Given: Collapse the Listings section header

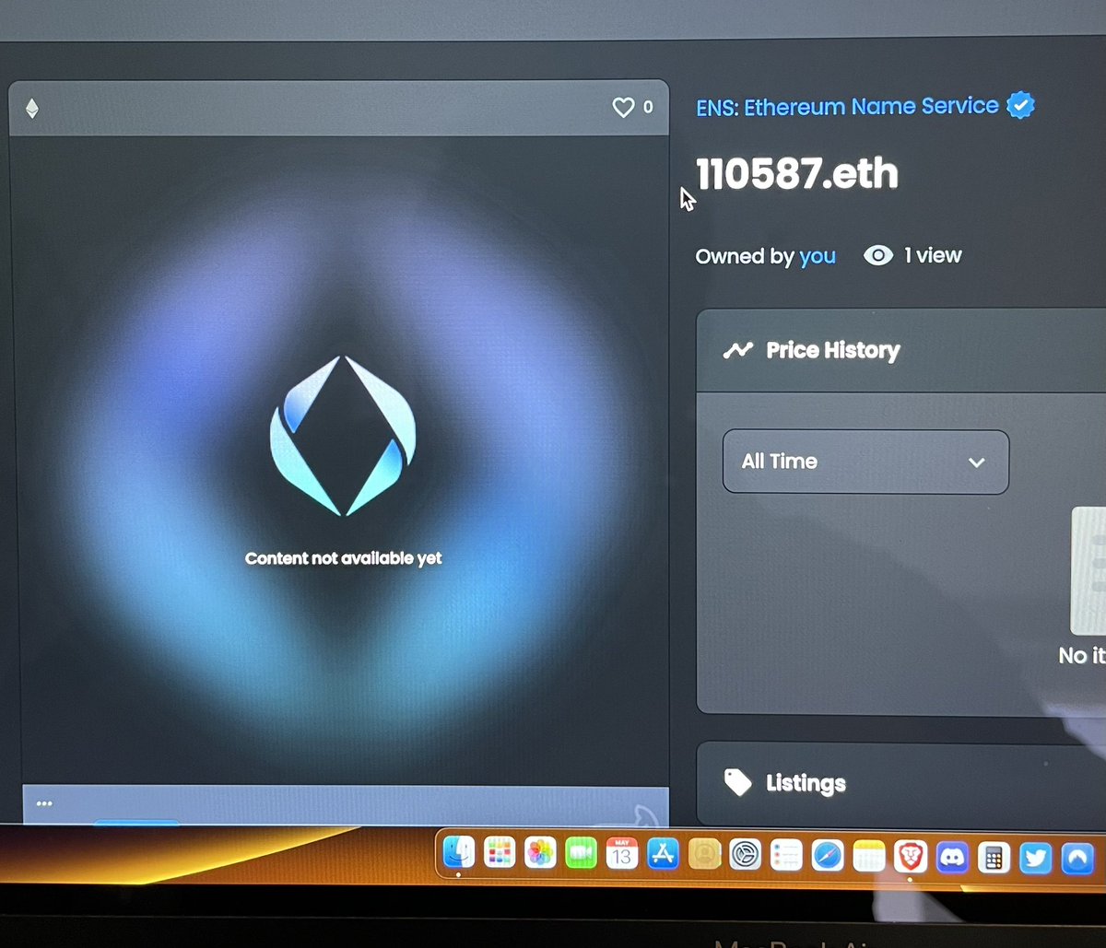Looking at the screenshot, I should click(x=901, y=784).
